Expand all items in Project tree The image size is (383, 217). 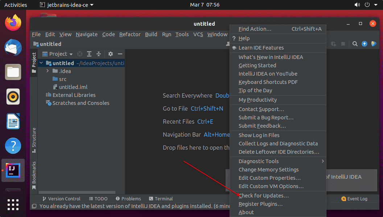[89, 54]
